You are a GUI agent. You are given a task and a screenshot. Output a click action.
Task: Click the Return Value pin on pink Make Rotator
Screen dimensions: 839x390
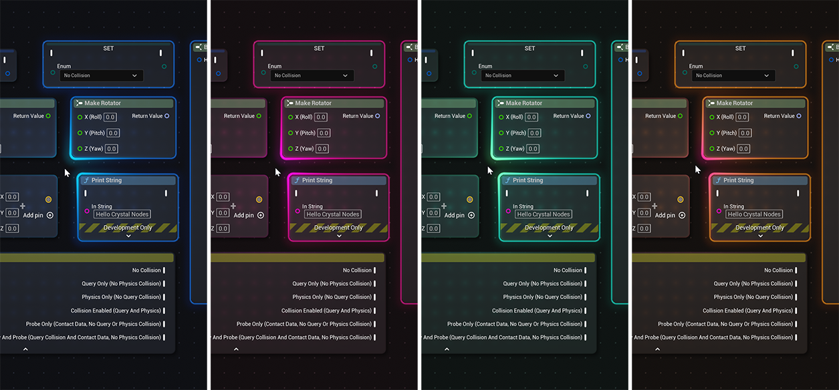click(x=378, y=116)
